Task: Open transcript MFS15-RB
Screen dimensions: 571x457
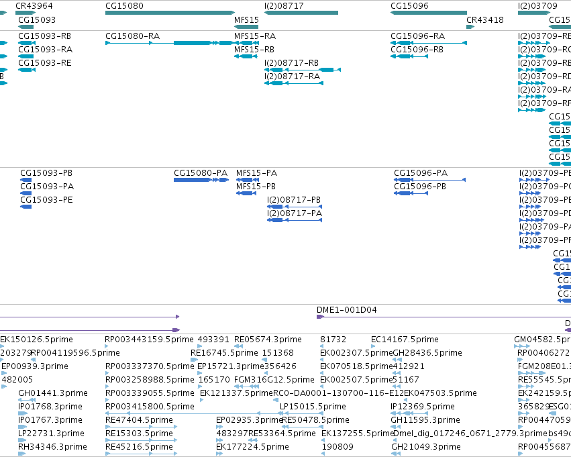Action: click(x=246, y=56)
